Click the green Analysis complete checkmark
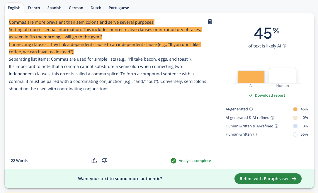The image size is (318, 193). [173, 160]
